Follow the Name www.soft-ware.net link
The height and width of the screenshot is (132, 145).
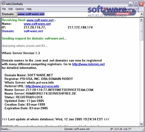(37, 24)
